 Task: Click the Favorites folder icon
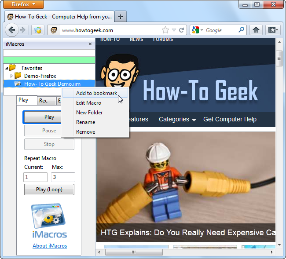[12, 68]
